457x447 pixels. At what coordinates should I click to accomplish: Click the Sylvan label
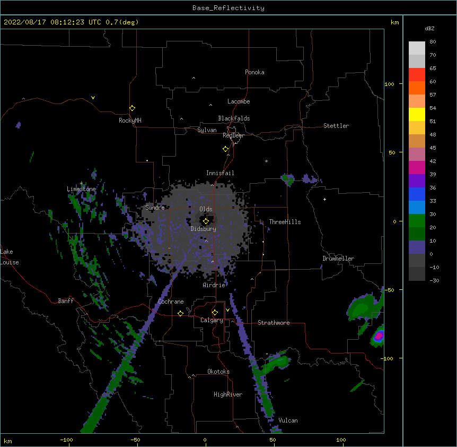207,130
